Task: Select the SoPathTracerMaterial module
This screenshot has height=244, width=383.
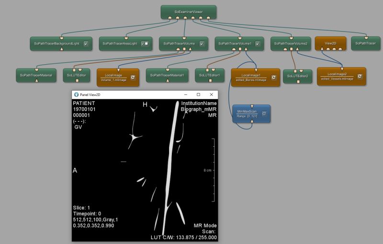Action: (x=36, y=75)
